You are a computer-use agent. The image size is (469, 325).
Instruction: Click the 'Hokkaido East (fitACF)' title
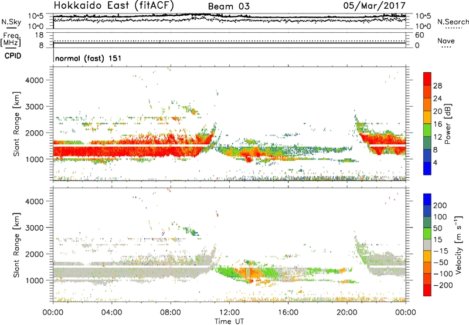point(114,5)
